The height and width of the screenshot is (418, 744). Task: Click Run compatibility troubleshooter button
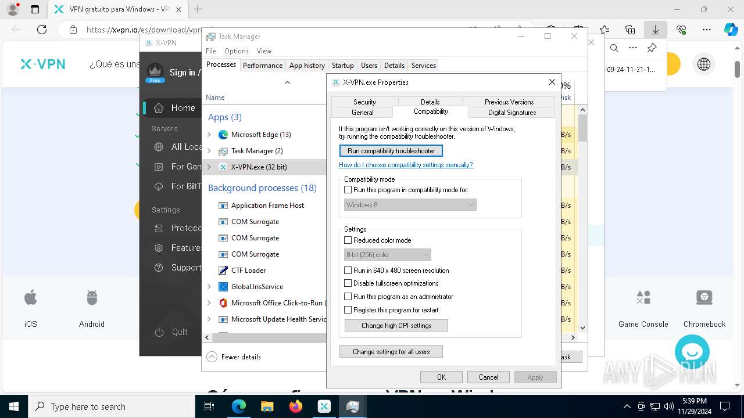pos(391,151)
